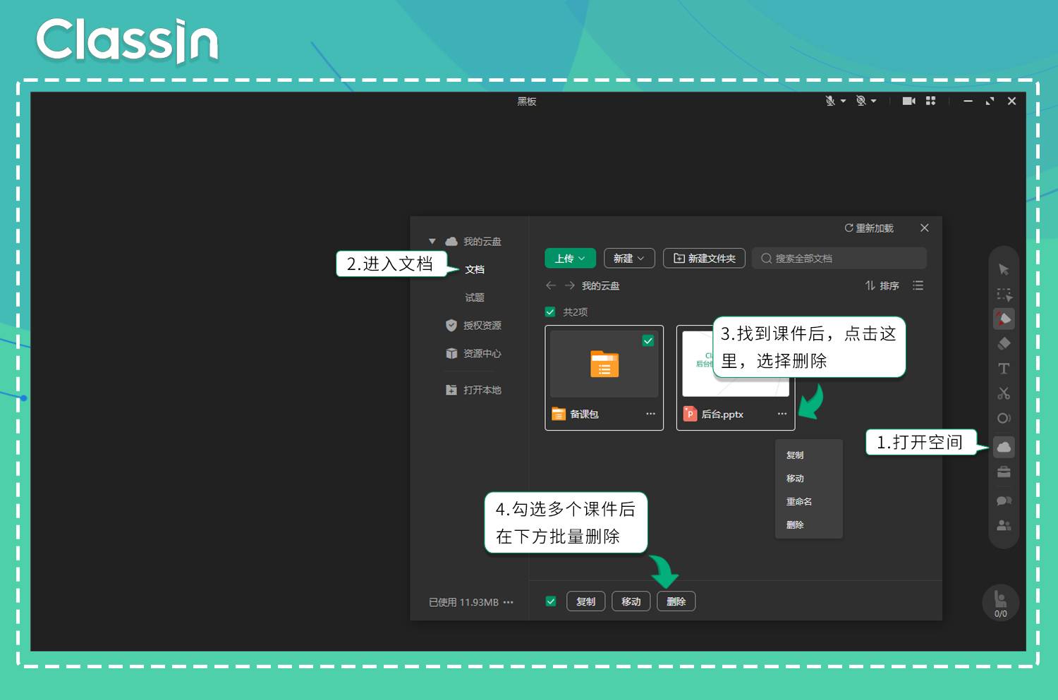Viewport: 1058px width, 700px height.
Task: Open microphone options dropdown arrow
Action: [x=843, y=102]
